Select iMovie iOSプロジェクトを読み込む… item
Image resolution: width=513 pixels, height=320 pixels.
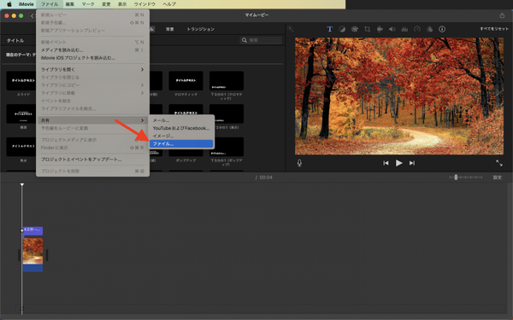coord(92,58)
